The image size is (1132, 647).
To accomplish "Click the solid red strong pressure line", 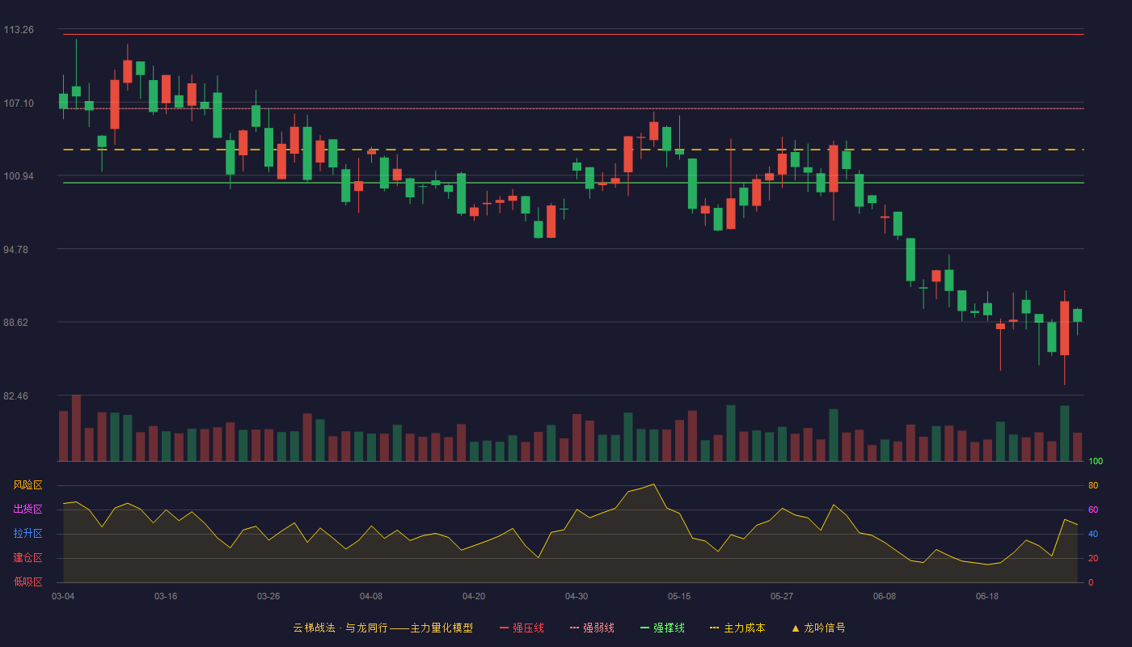I will point(573,35).
